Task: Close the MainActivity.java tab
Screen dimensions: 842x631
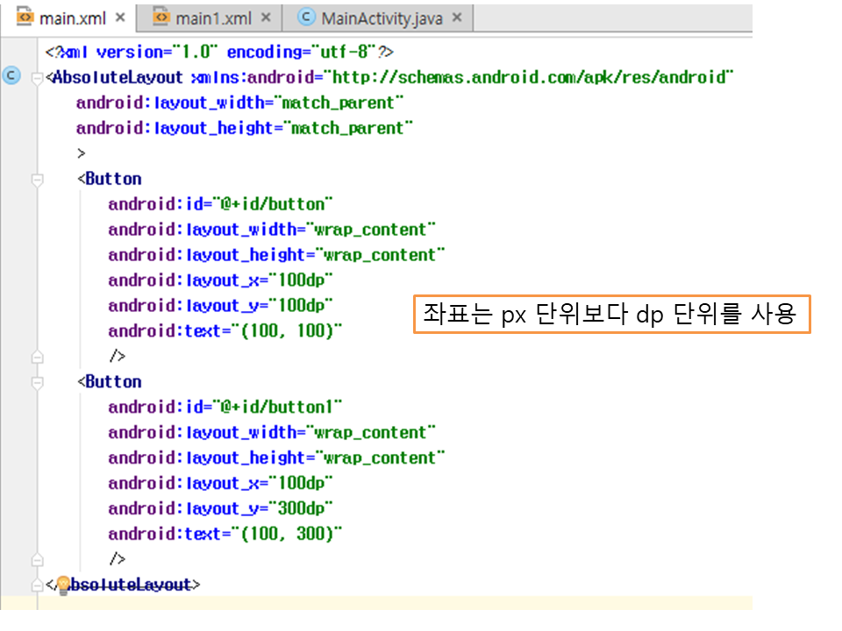Action: pyautogui.click(x=456, y=18)
